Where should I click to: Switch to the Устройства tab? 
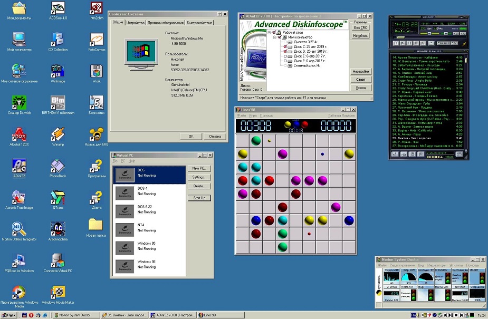point(136,23)
